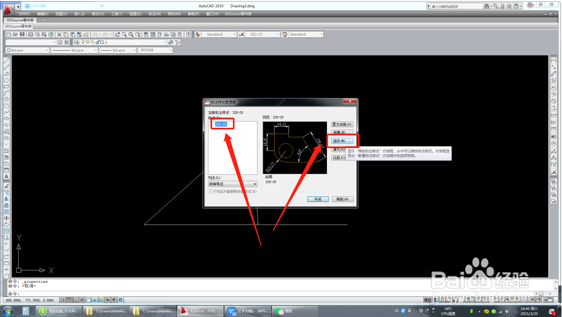This screenshot has width=562, height=317.
Task: Switch to WPS document taskbar item
Action: click(x=248, y=311)
